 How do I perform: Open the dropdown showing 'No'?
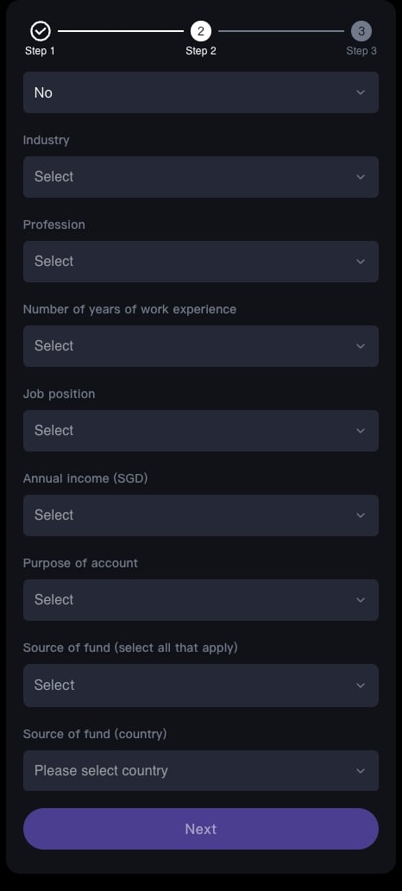coord(201,92)
